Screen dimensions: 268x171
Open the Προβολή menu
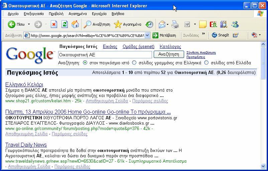point(56,14)
